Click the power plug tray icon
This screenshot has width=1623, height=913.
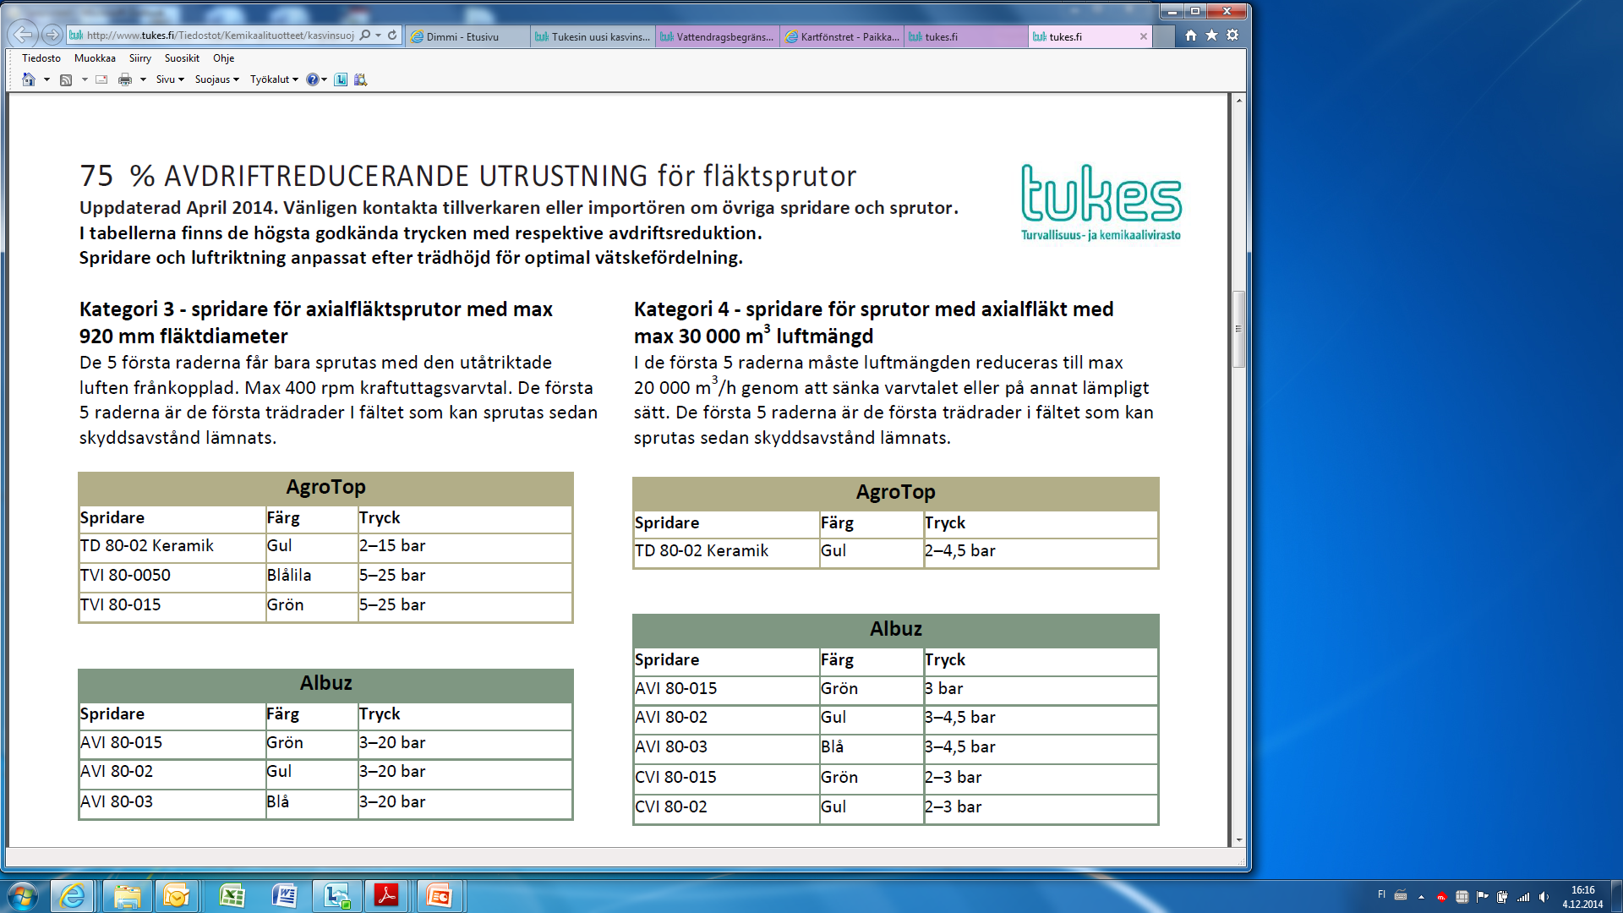[1502, 897]
